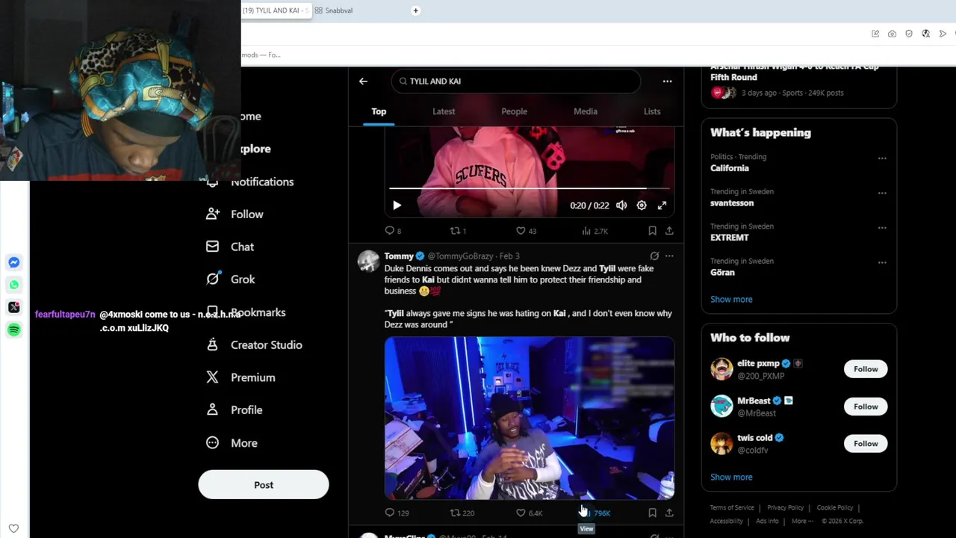Viewport: 956px width, 538px height.
Task: Bookmark Tommy's post
Action: (x=652, y=513)
